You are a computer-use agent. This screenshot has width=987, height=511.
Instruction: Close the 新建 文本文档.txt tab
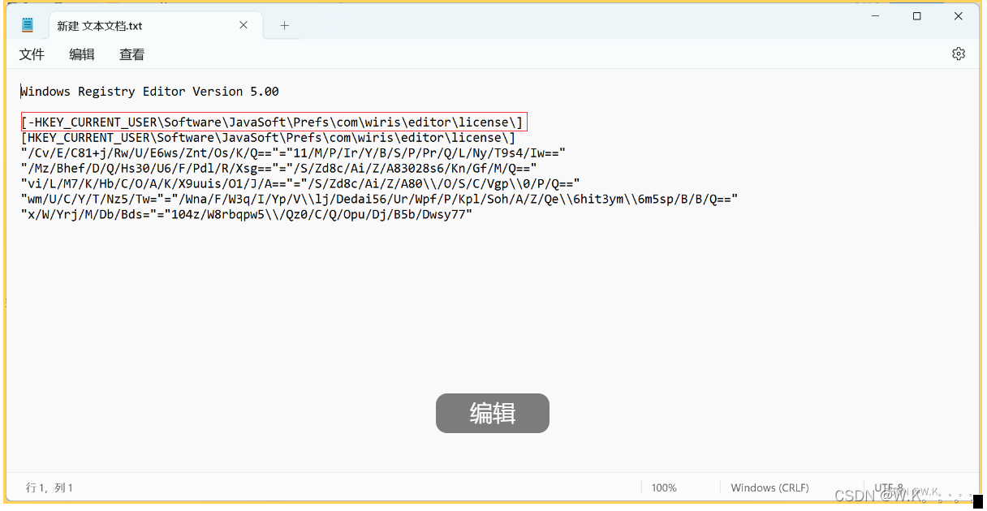(244, 25)
